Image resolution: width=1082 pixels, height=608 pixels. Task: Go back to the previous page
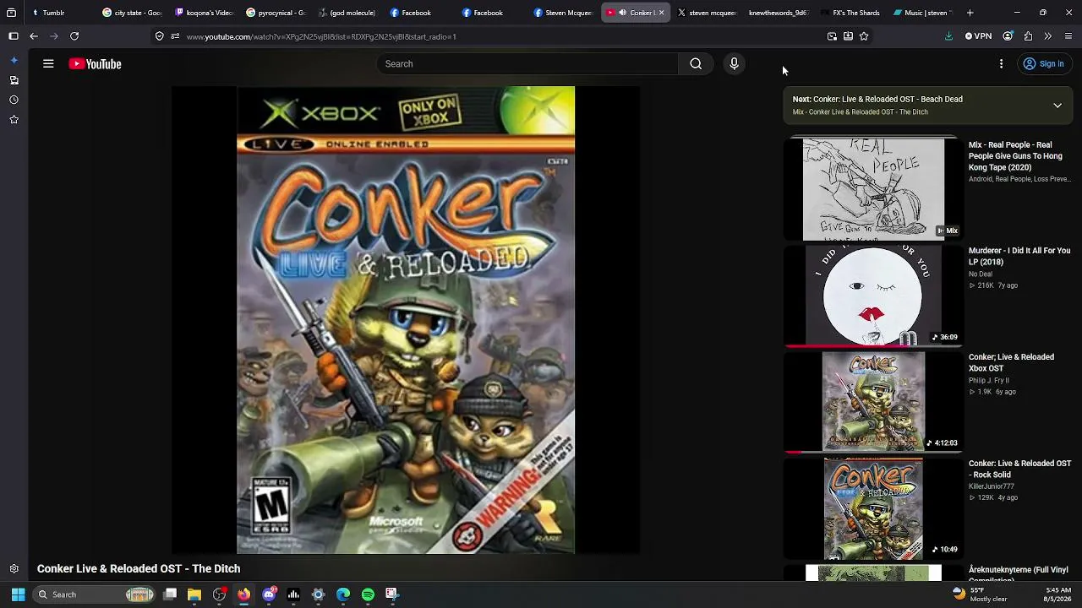[x=34, y=36]
